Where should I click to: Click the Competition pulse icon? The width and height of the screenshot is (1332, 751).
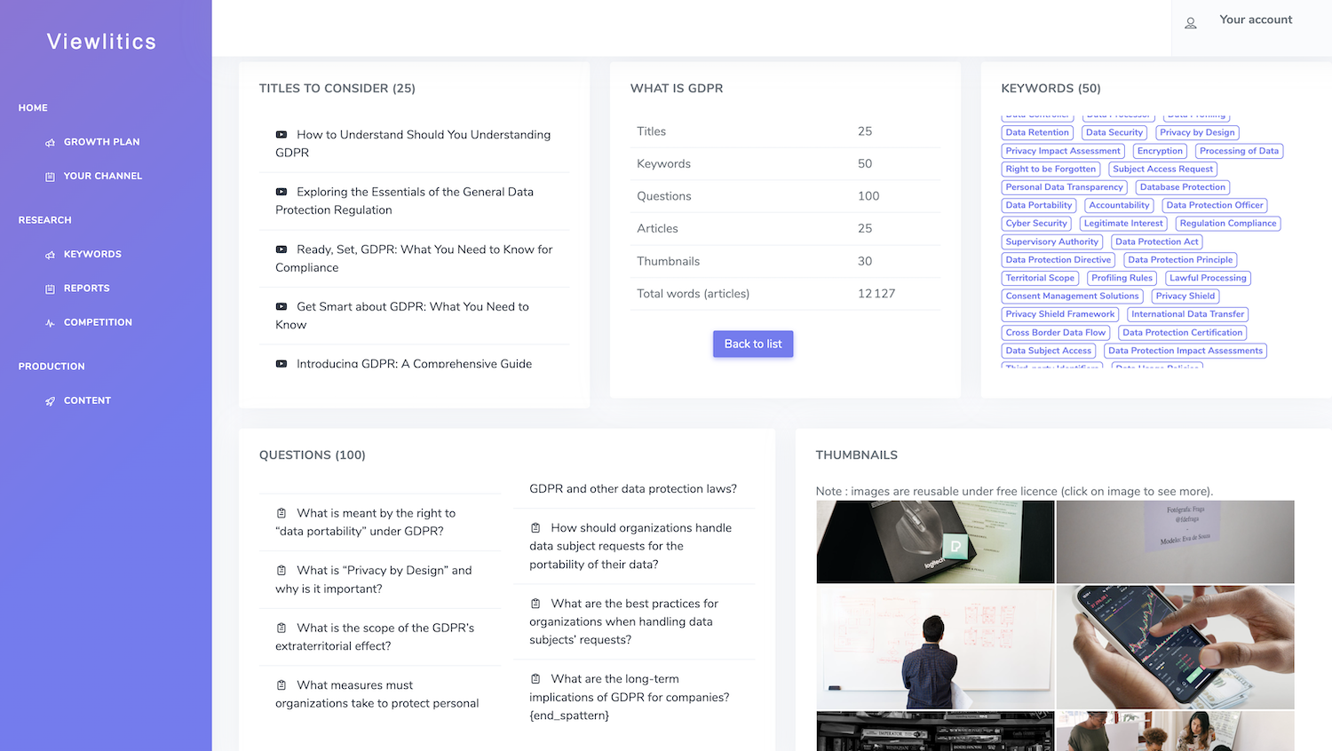pyautogui.click(x=51, y=323)
